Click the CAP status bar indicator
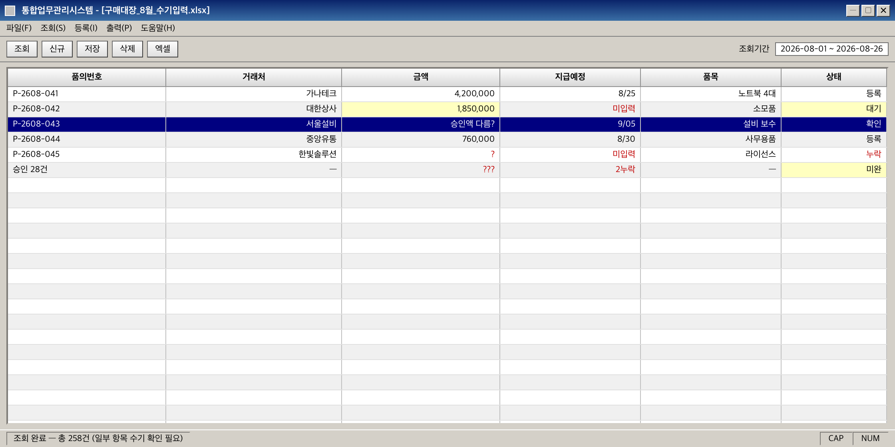 point(836,438)
